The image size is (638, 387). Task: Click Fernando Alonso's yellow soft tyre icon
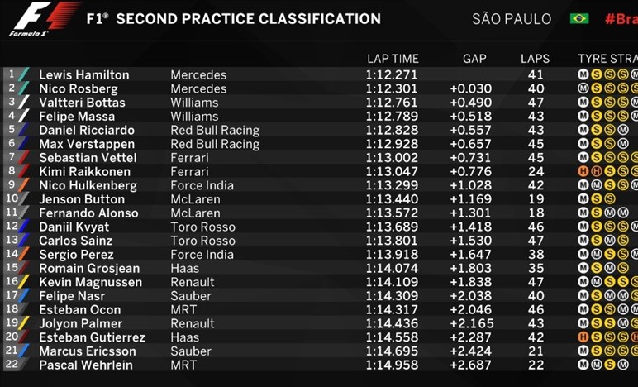click(x=597, y=213)
